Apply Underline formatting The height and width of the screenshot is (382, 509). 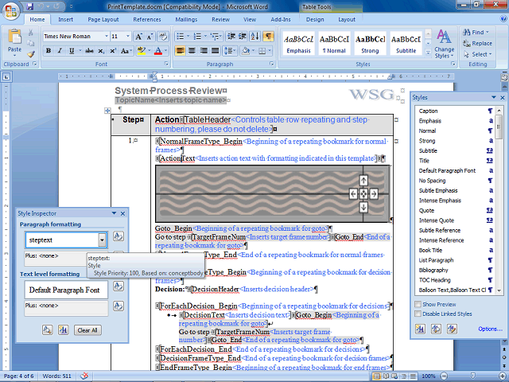[x=72, y=51]
